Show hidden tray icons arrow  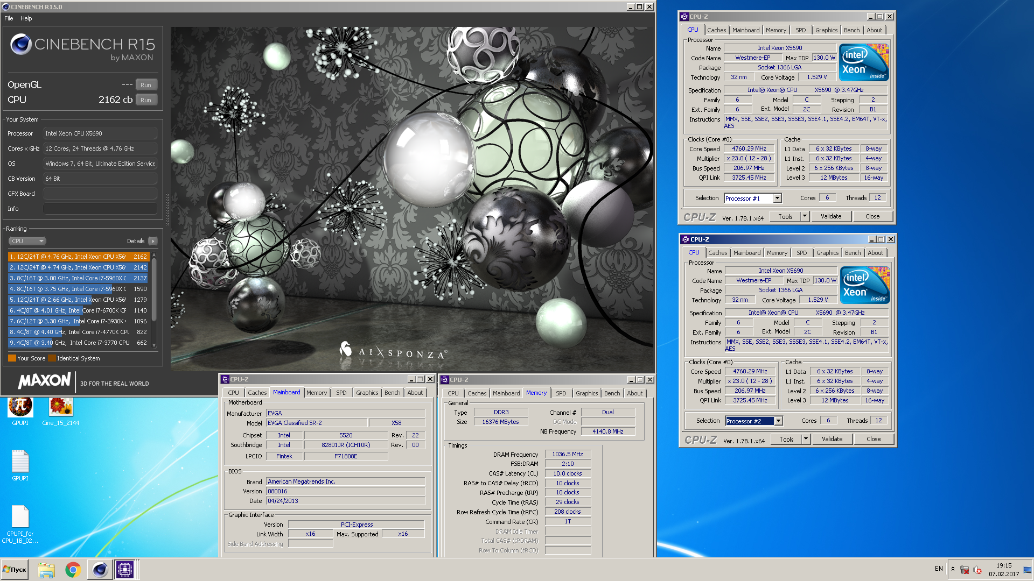pyautogui.click(x=953, y=569)
